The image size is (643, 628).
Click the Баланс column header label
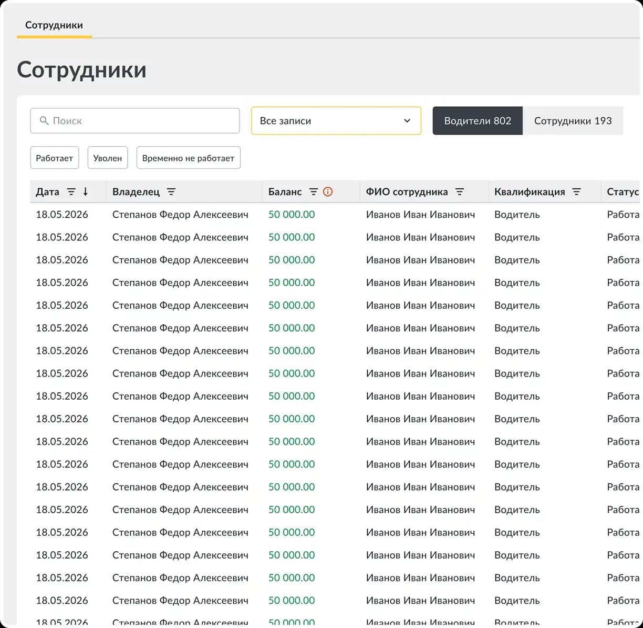coord(285,192)
